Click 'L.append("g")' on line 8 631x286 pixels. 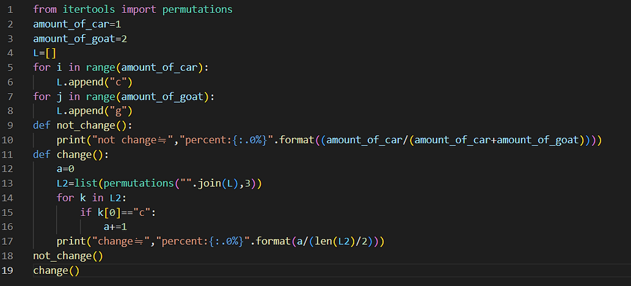click(95, 111)
